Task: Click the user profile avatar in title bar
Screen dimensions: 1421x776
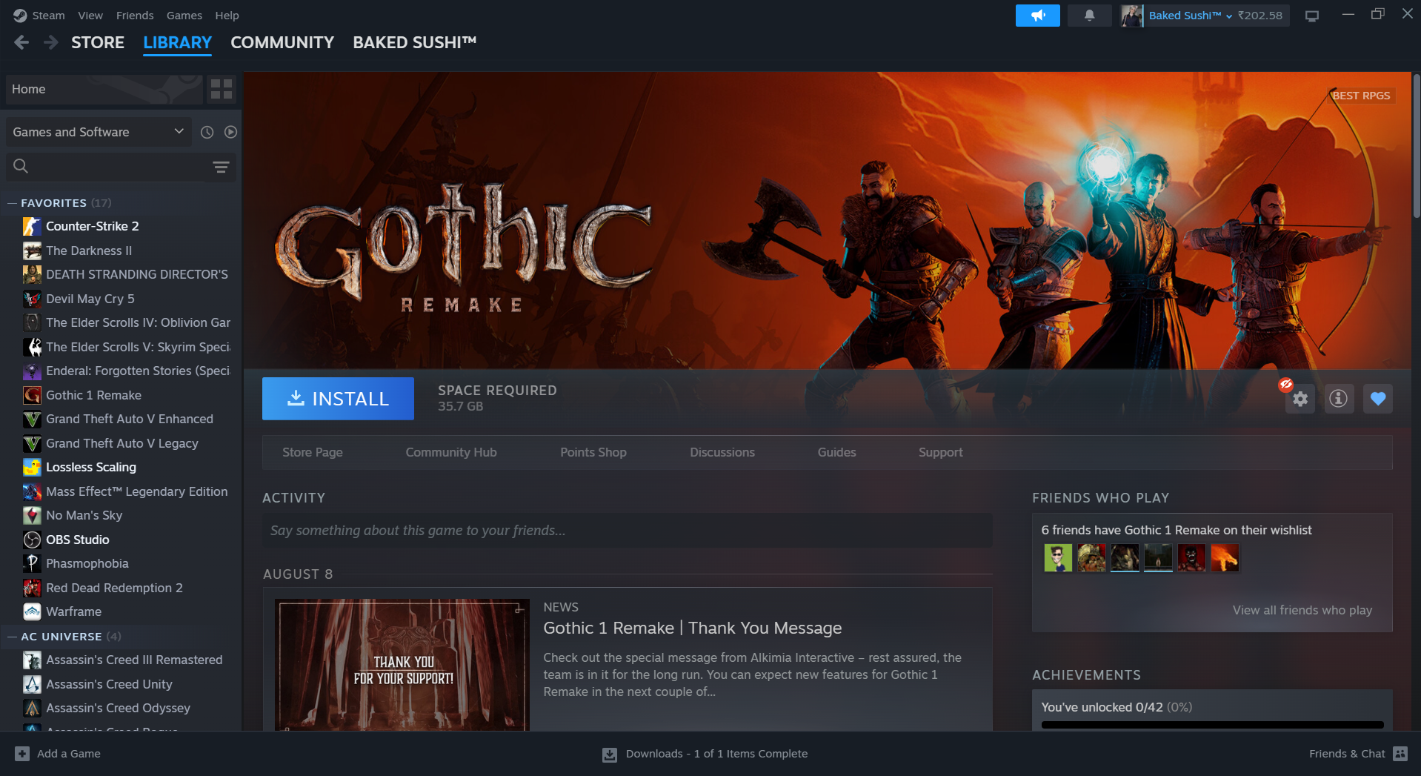Action: [1132, 16]
